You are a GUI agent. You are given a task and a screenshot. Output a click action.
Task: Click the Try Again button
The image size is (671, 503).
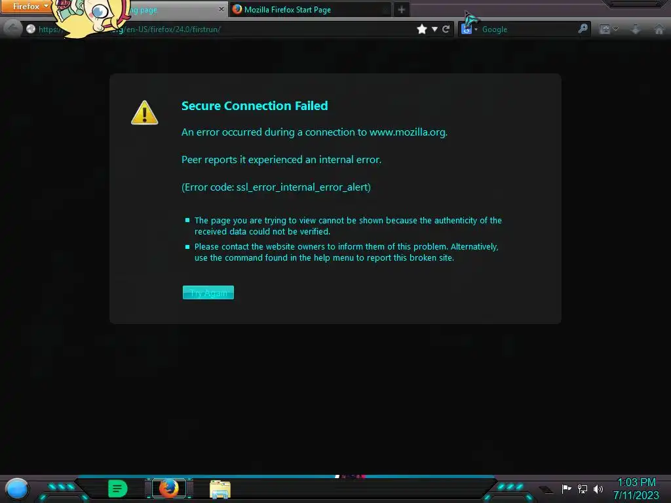(x=208, y=293)
